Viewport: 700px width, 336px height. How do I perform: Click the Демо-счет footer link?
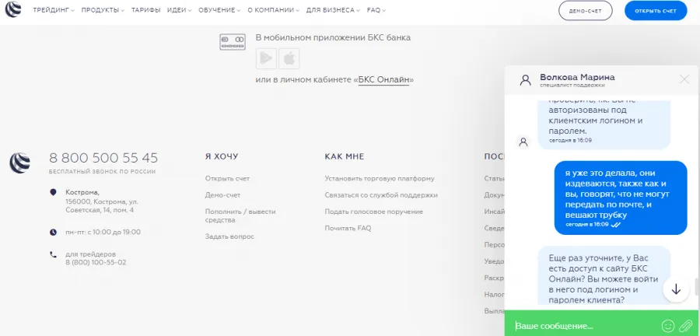(222, 195)
